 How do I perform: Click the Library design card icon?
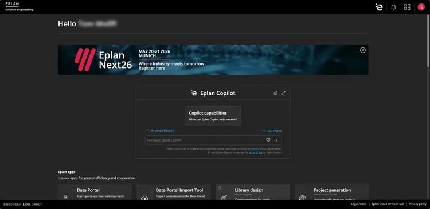tap(224, 197)
